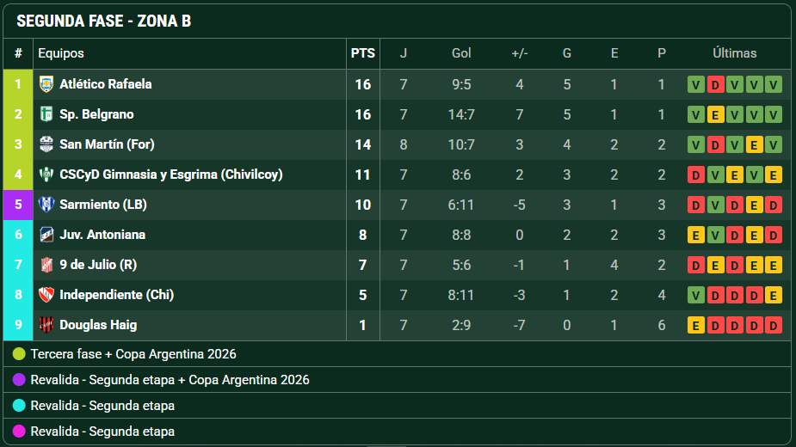Click Douglas Haig's yellow E result badge
This screenshot has width=796, height=447.
click(696, 325)
